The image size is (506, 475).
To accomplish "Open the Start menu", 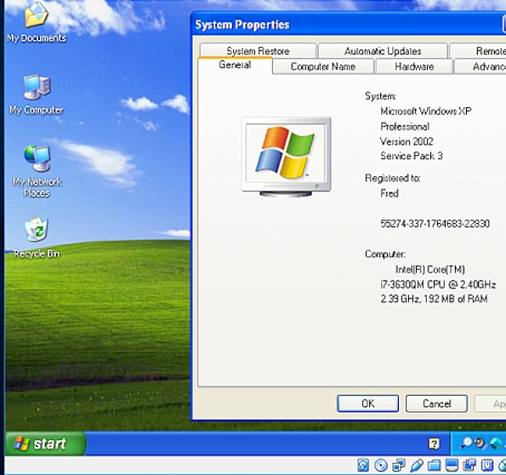I will 46,444.
